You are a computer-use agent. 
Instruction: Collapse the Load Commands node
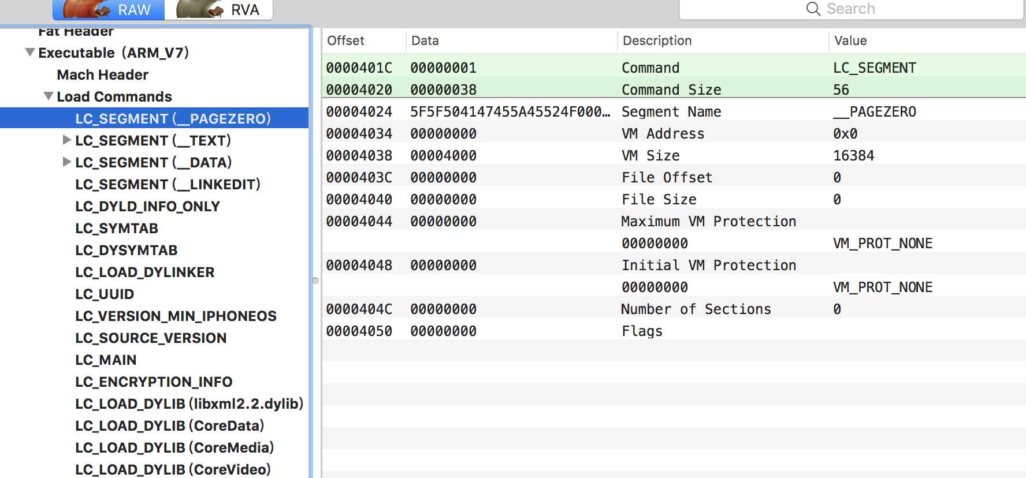pyautogui.click(x=49, y=96)
